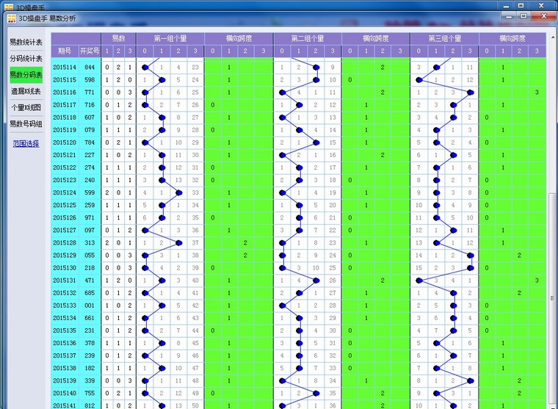558x409 pixels.
Task: Show the 遗漏K线表 view
Action: coord(26,91)
